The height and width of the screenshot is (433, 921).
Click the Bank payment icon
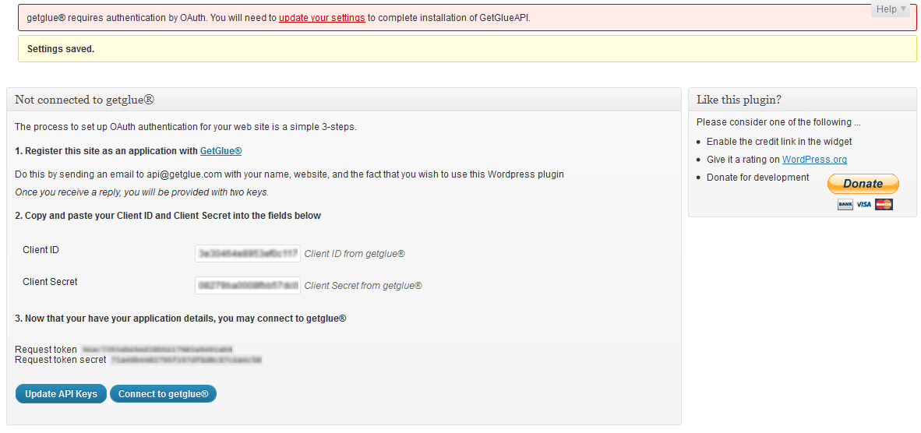845,204
